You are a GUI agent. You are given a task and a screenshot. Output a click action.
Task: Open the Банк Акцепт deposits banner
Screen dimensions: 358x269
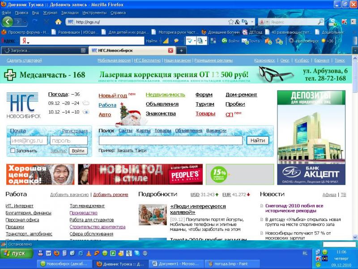pyautogui.click(x=311, y=138)
